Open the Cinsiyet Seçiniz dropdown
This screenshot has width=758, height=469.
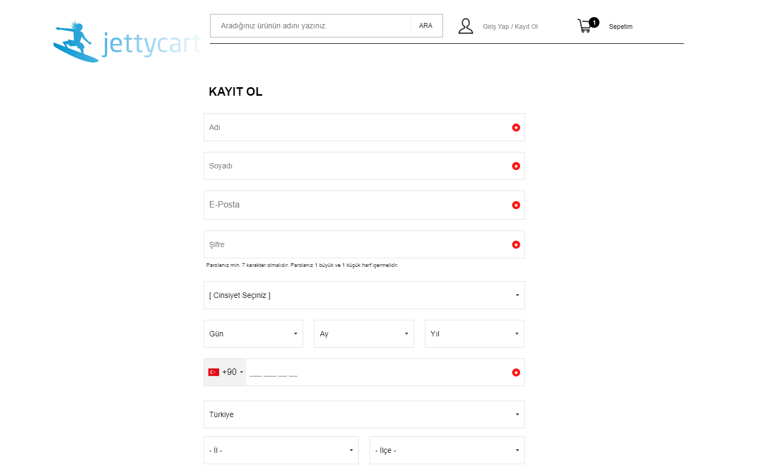pyautogui.click(x=364, y=295)
